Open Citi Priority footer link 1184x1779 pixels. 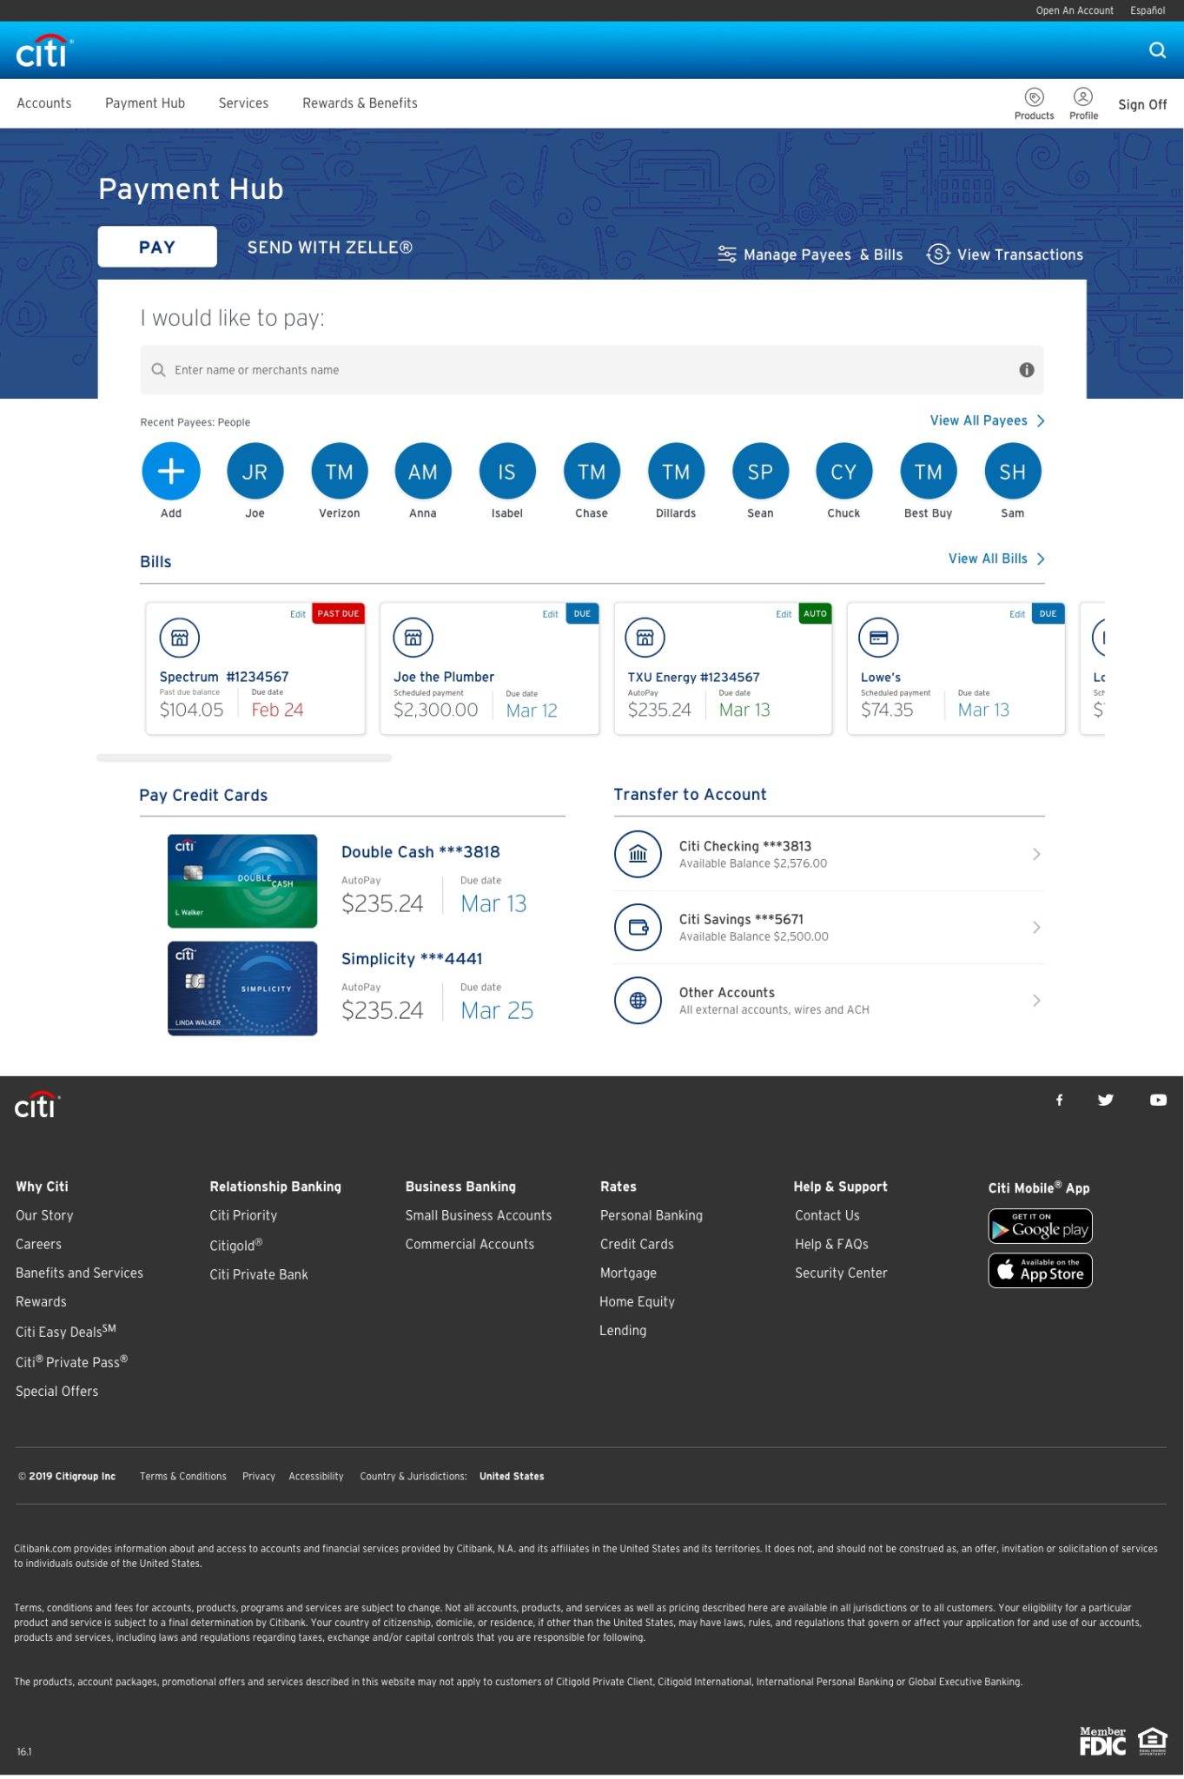click(243, 1215)
